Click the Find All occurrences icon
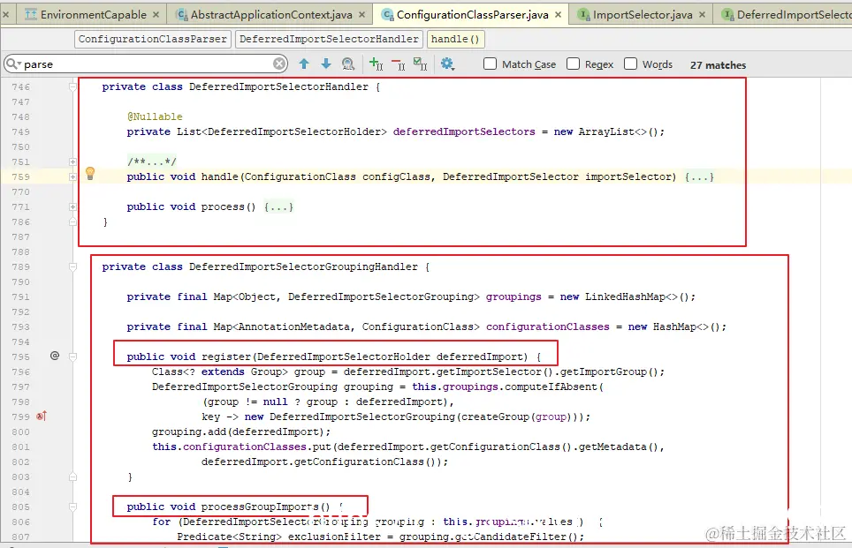Viewport: 852px width, 548px height. click(348, 64)
